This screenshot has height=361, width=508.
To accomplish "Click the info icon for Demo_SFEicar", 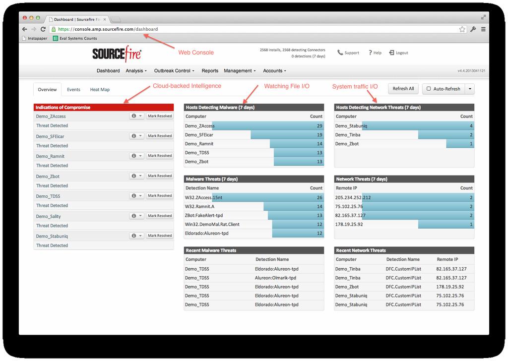I will (134, 136).
